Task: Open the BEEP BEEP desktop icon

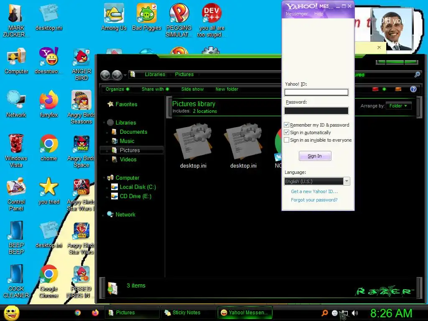Action: (x=16, y=237)
